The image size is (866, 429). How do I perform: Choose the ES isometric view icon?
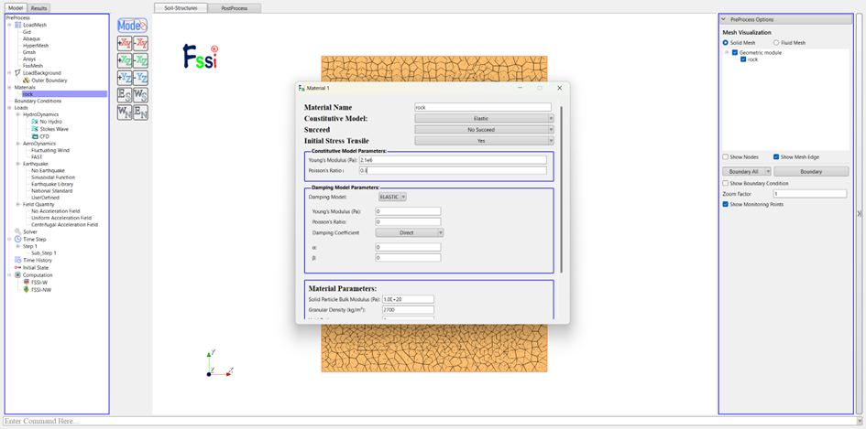[x=125, y=95]
